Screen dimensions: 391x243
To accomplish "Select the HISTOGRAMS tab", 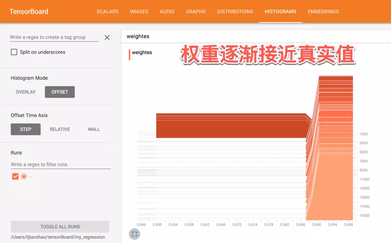I will pyautogui.click(x=280, y=11).
